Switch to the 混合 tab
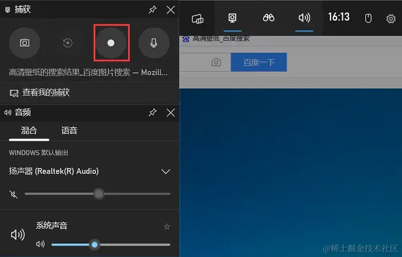 tap(29, 131)
